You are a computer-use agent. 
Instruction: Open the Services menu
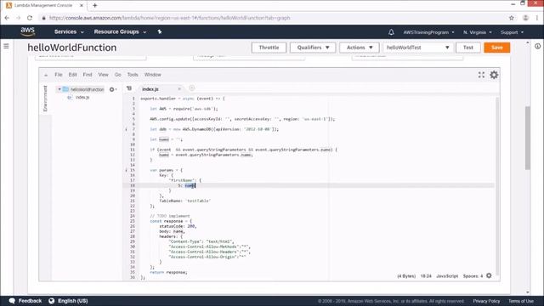click(x=69, y=31)
